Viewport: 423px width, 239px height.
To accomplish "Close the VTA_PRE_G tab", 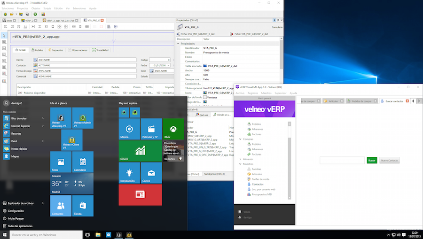I will coord(102,20).
